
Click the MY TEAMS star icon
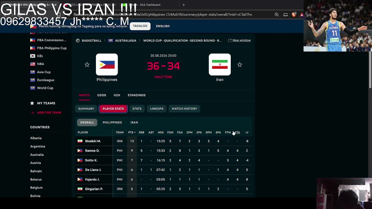click(32, 103)
